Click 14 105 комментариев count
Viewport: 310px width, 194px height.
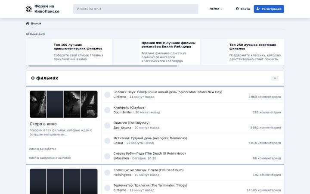[x=264, y=190]
